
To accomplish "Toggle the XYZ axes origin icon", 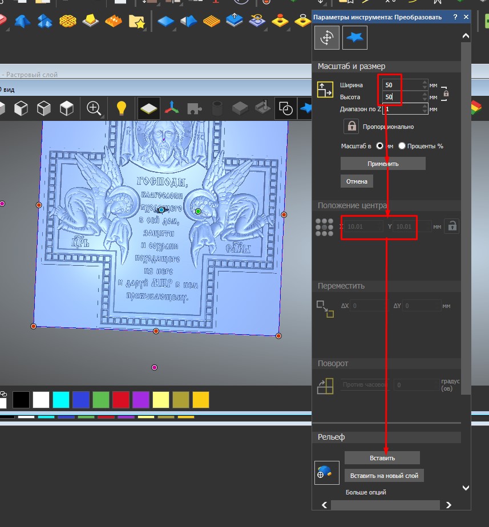I will pos(172,108).
